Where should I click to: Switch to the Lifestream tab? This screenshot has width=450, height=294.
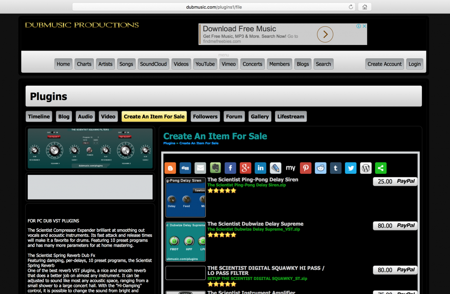coord(291,117)
